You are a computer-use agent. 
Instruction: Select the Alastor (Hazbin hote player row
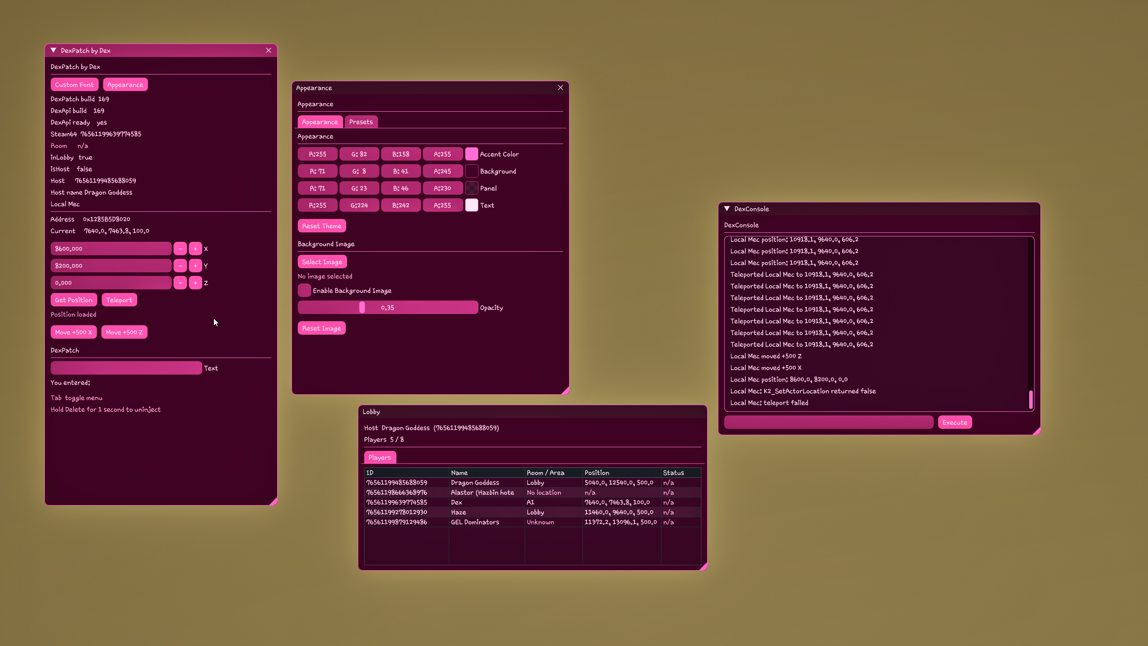533,493
